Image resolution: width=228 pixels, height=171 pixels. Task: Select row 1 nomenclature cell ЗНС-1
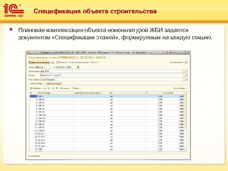click(55, 96)
